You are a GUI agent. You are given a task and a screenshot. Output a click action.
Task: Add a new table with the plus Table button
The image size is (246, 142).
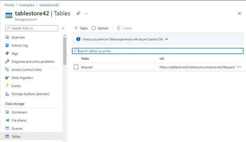coord(81,28)
